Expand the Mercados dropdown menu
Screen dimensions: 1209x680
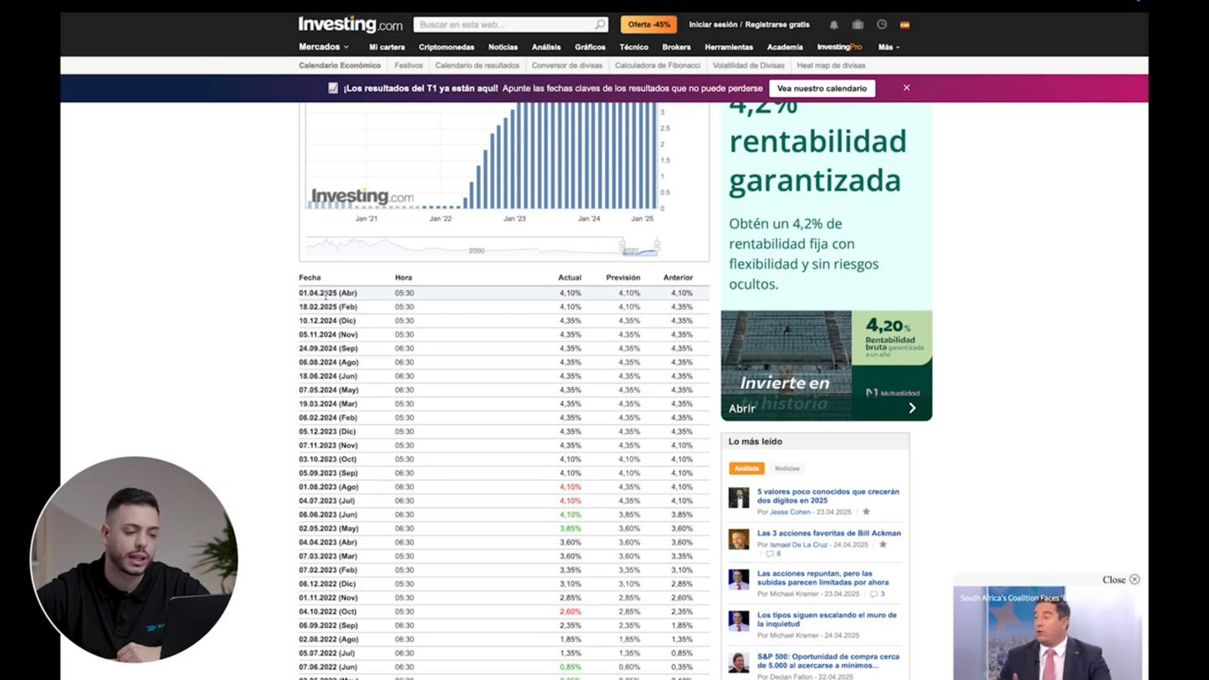324,47
